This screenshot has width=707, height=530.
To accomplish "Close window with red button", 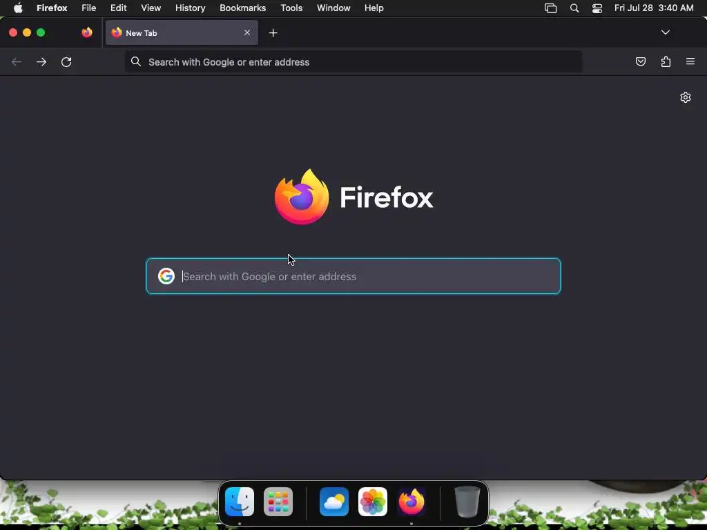I will coord(13,32).
